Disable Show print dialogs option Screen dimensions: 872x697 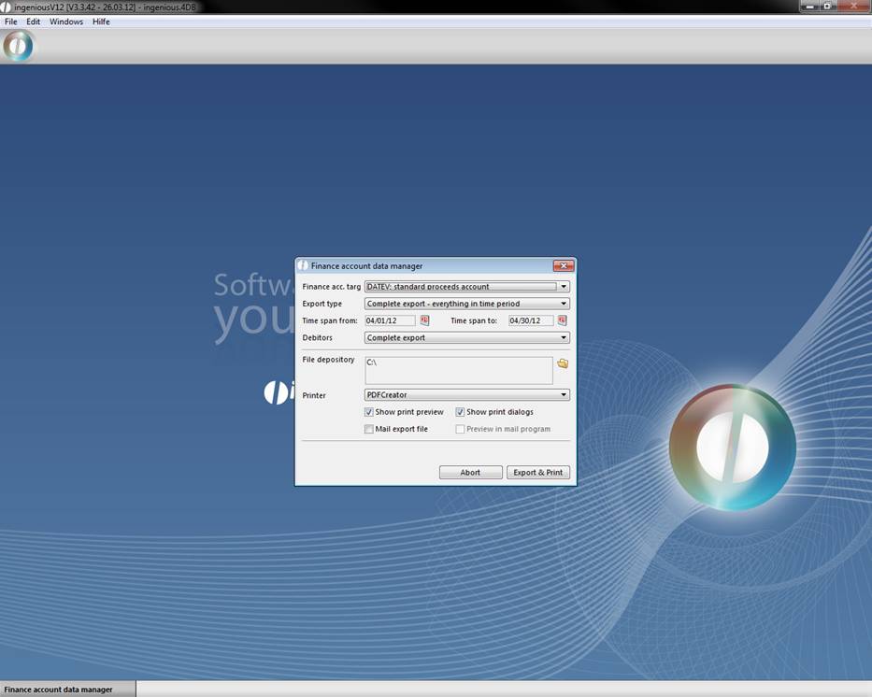tap(461, 412)
